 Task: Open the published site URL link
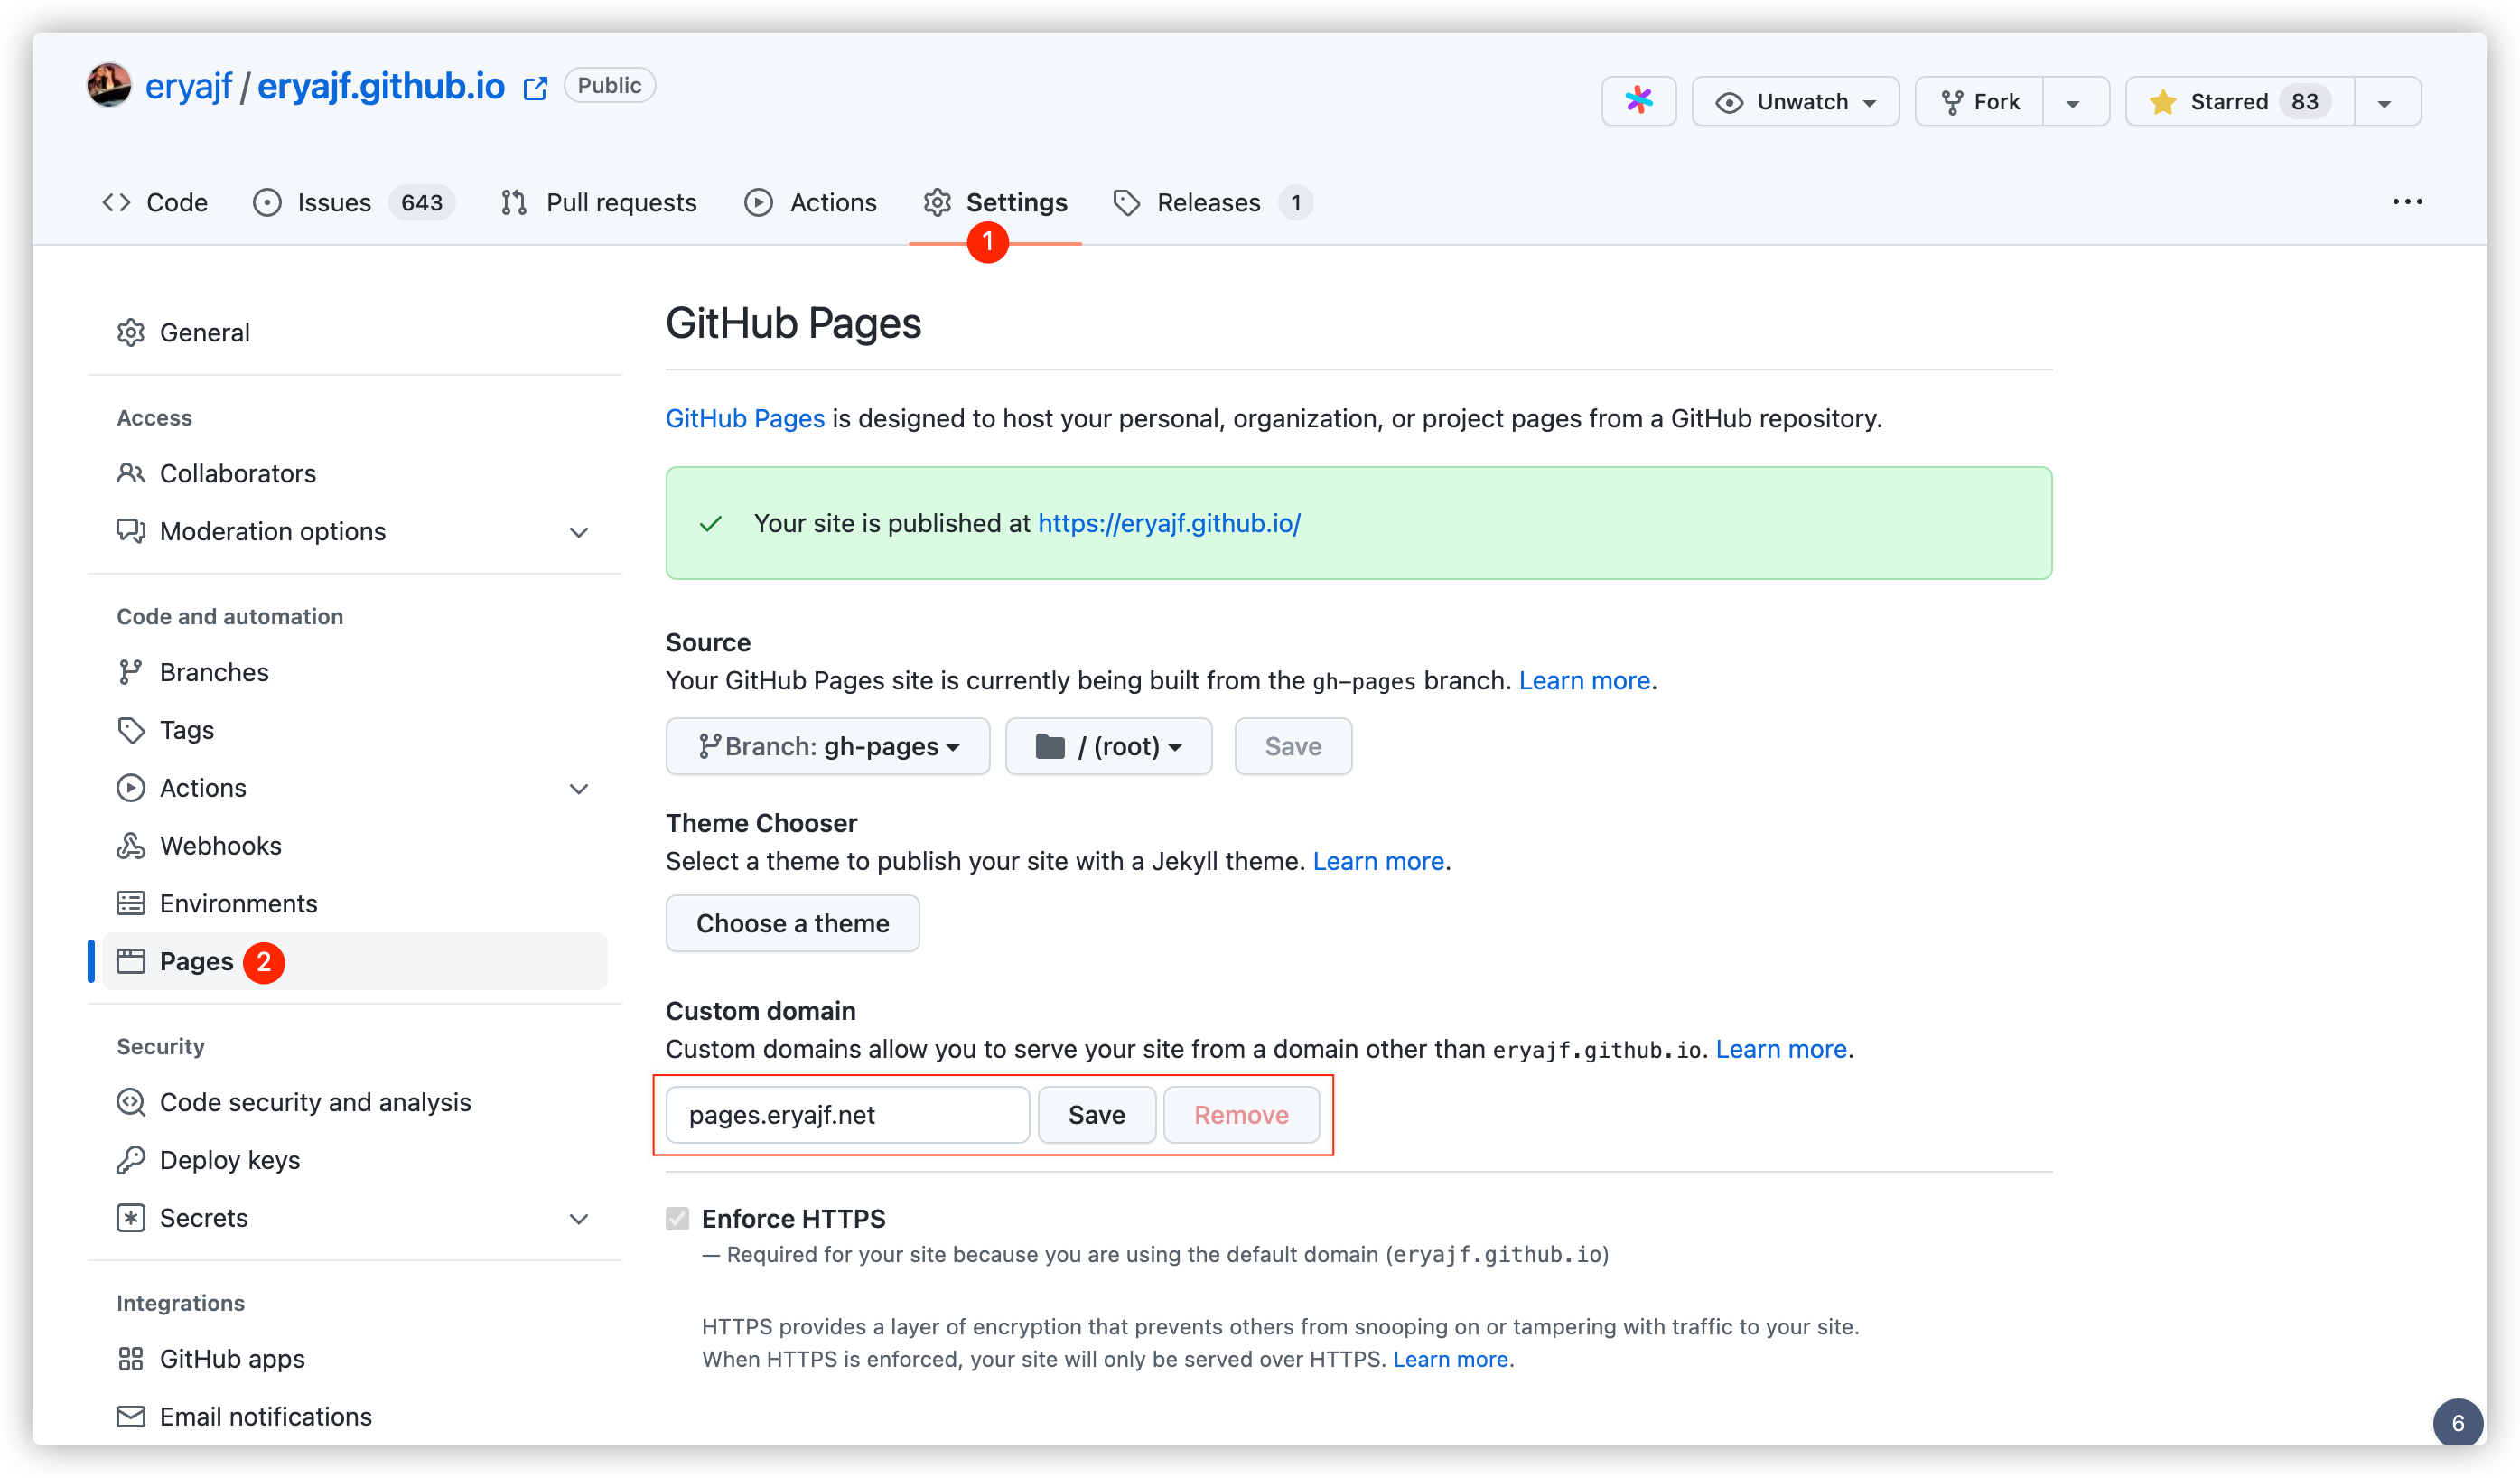point(1169,523)
